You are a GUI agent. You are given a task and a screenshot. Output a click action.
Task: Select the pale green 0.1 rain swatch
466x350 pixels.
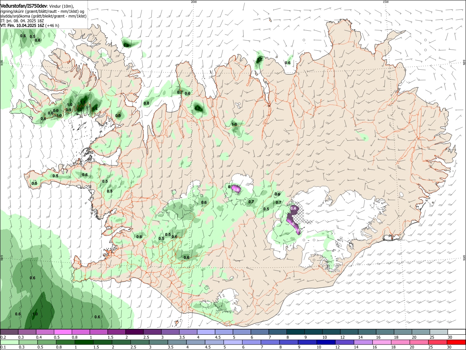pos(9,342)
